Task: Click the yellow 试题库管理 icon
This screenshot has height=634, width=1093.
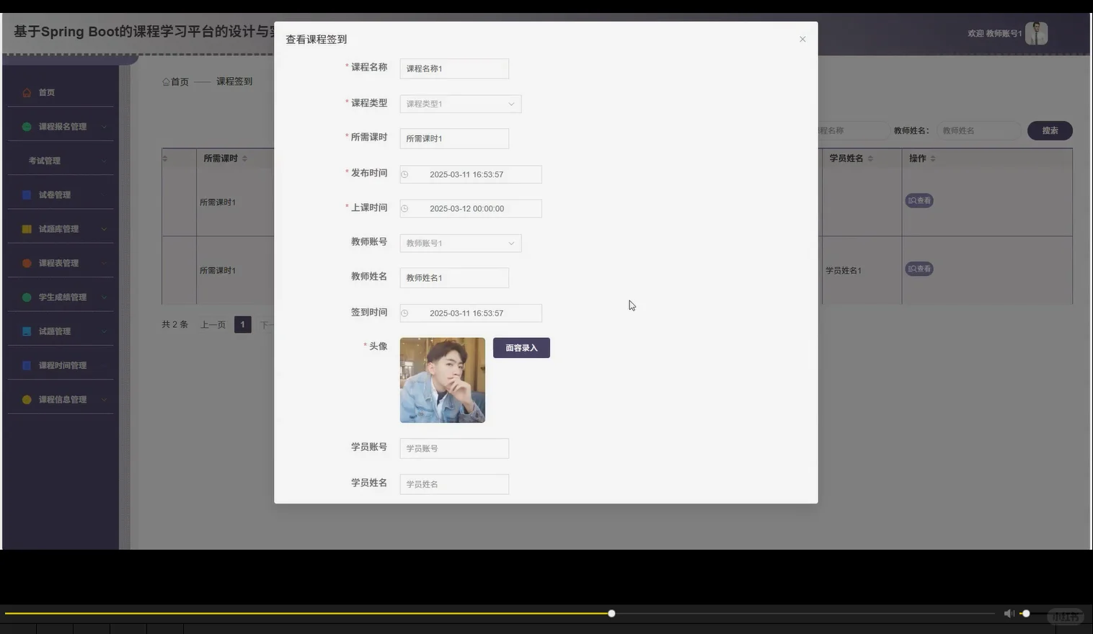Action: coord(25,228)
